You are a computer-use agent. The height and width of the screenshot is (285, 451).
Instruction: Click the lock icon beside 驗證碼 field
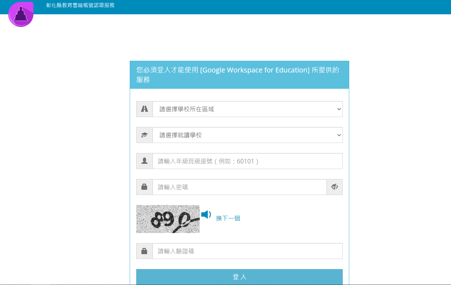pyautogui.click(x=144, y=251)
